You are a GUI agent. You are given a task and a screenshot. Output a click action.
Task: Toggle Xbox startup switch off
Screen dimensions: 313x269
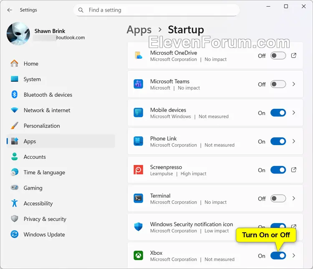pyautogui.click(x=278, y=256)
